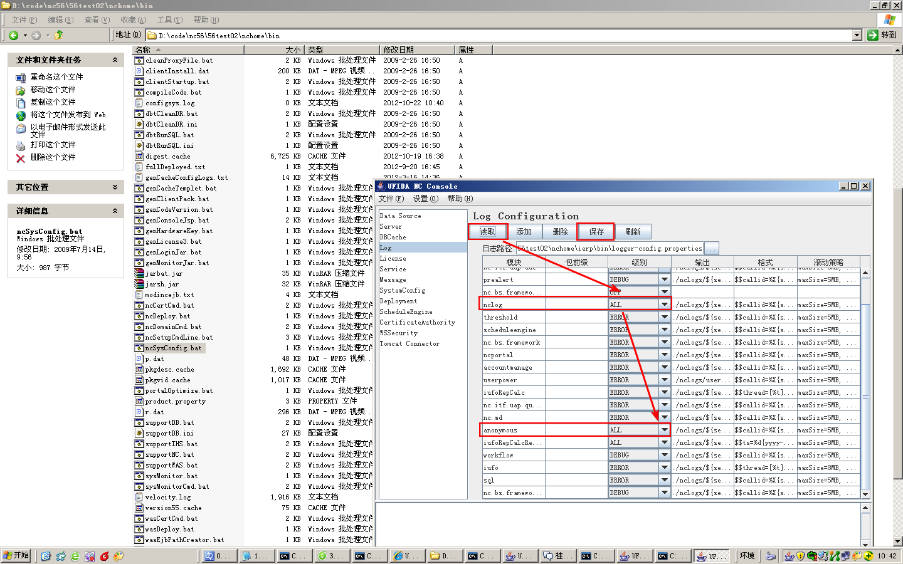Click 删除这个文件 red X task
The width and height of the screenshot is (903, 564).
[20, 158]
